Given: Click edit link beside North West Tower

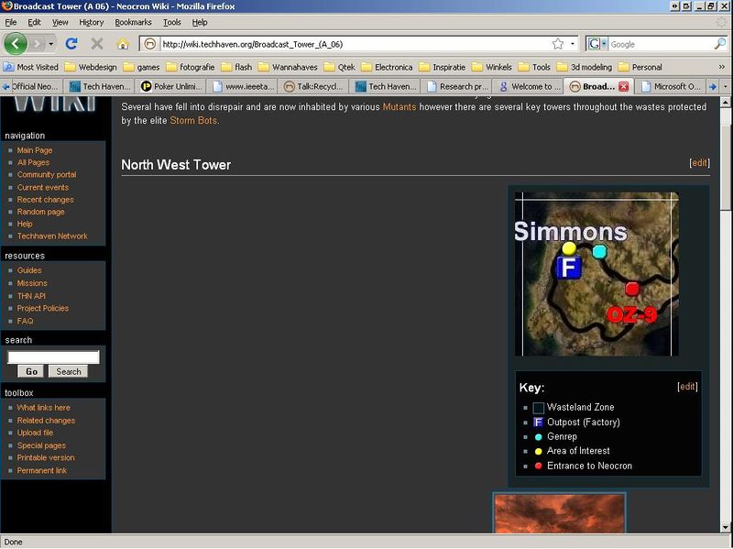Looking at the screenshot, I should tap(699, 162).
